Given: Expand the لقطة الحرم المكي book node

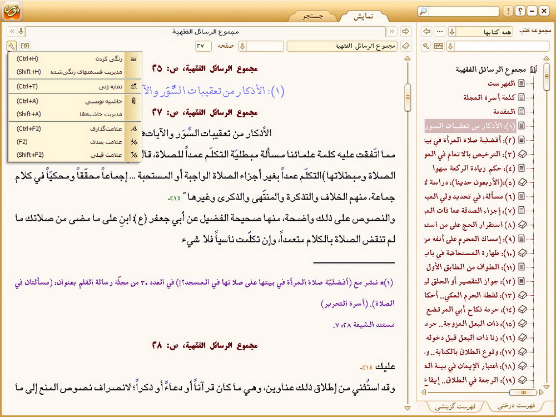Looking at the screenshot, I should (x=522, y=295).
